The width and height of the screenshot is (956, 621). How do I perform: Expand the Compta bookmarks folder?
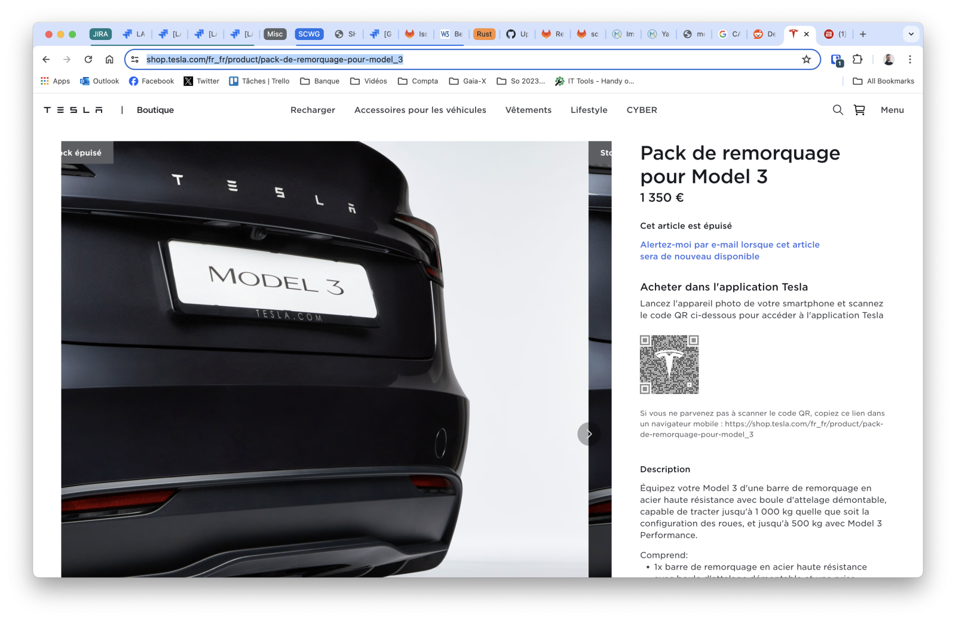pyautogui.click(x=418, y=81)
